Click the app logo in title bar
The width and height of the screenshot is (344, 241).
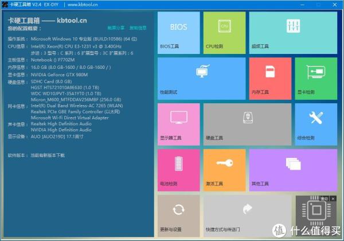(x=5, y=5)
